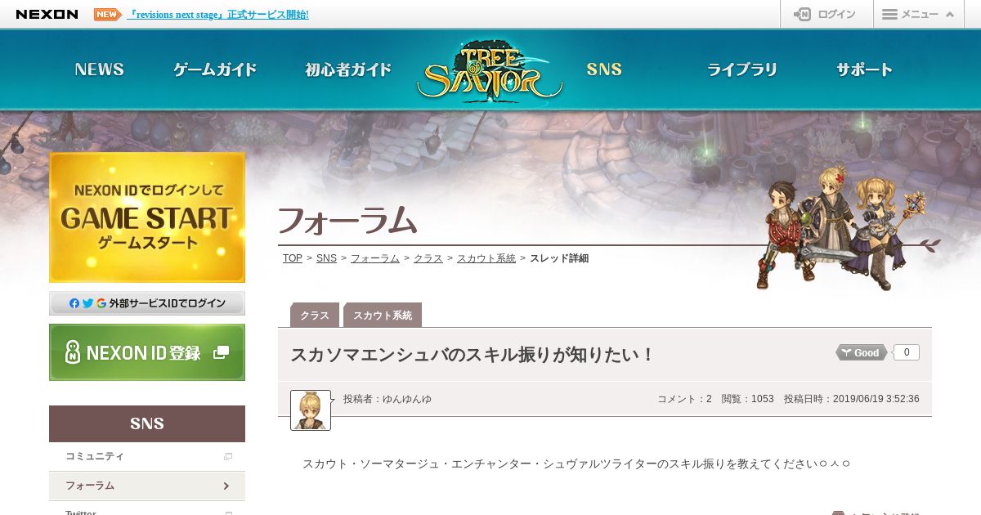Click the Facebook icon on external login
The width and height of the screenshot is (981, 515).
tap(74, 303)
